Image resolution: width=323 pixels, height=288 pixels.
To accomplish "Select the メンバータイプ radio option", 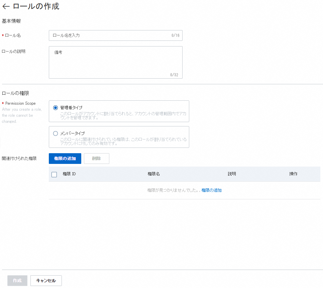I will tap(56, 133).
